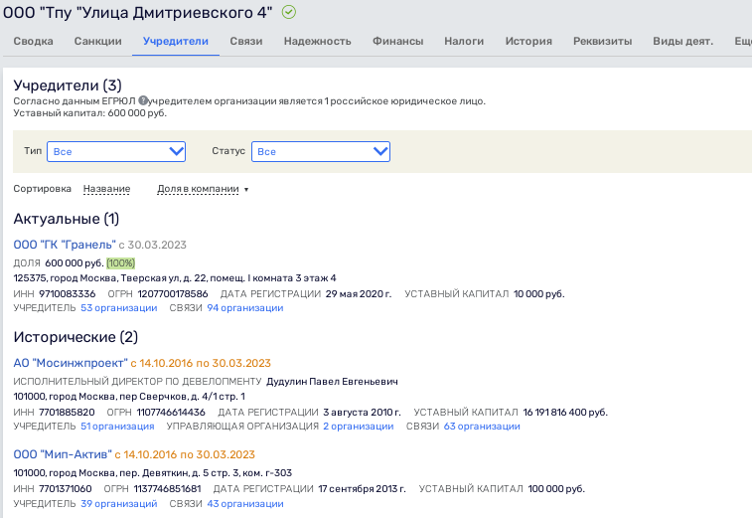The width and height of the screenshot is (752, 518).
Task: Open the Налоги tab
Action: click(x=464, y=42)
